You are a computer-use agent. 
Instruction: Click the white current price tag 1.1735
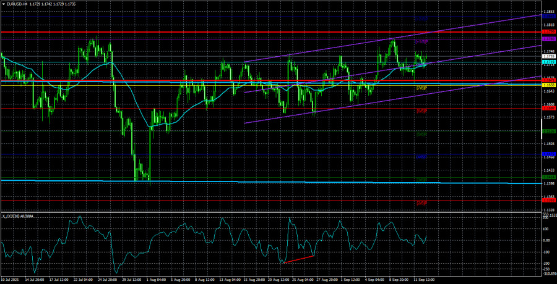point(548,56)
